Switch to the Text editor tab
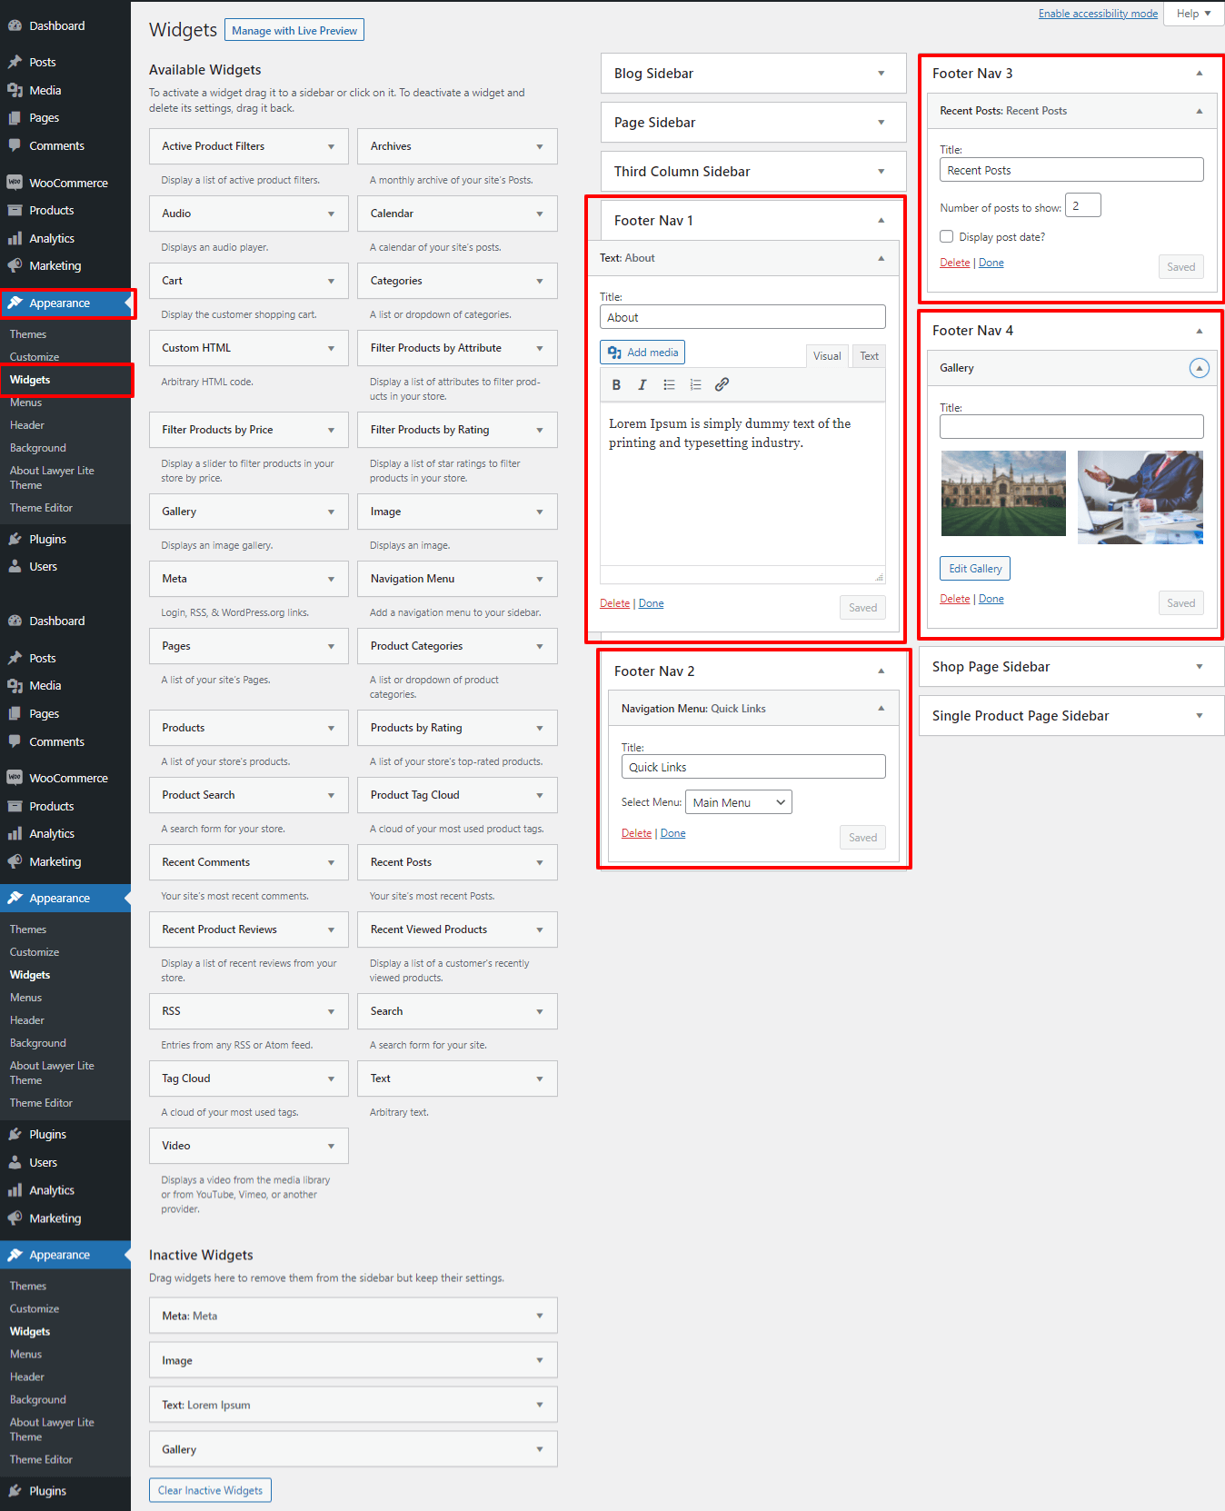Image resolution: width=1225 pixels, height=1511 pixels. (869, 356)
